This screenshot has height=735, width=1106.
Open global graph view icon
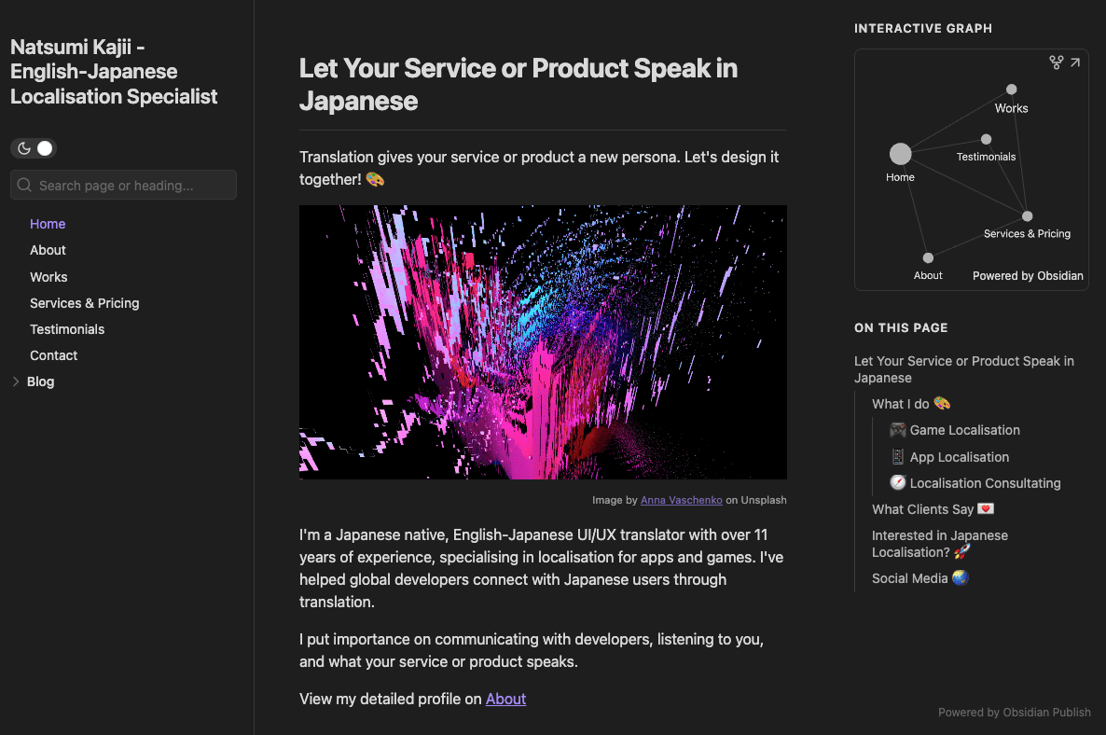[x=1056, y=62]
